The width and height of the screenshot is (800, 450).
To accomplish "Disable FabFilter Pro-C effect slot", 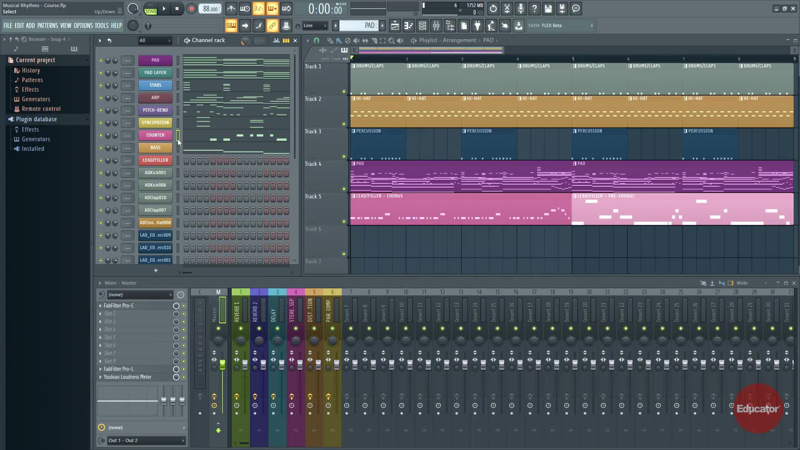I will 184,306.
